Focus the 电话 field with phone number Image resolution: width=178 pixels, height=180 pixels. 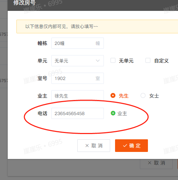click(78, 113)
